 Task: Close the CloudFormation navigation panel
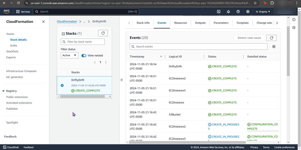[x=44, y=22]
